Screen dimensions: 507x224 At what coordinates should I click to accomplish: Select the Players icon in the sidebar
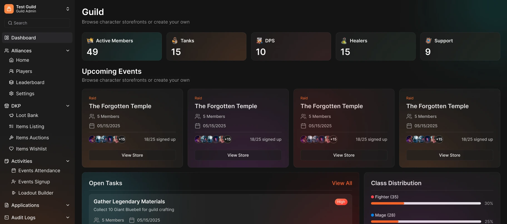point(11,71)
